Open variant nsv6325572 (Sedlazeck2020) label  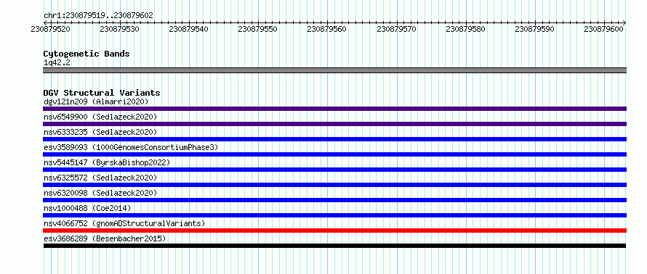tap(100, 178)
